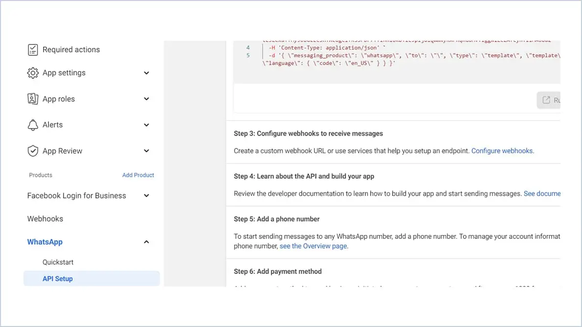Click Step 4 Learn about the API heading
Screen dimensions: 582x327
pos(304,176)
